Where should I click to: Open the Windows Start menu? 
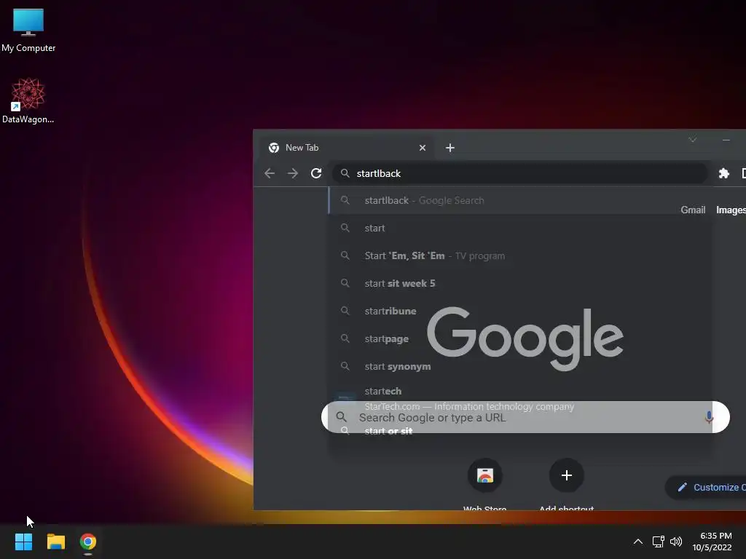coord(23,542)
